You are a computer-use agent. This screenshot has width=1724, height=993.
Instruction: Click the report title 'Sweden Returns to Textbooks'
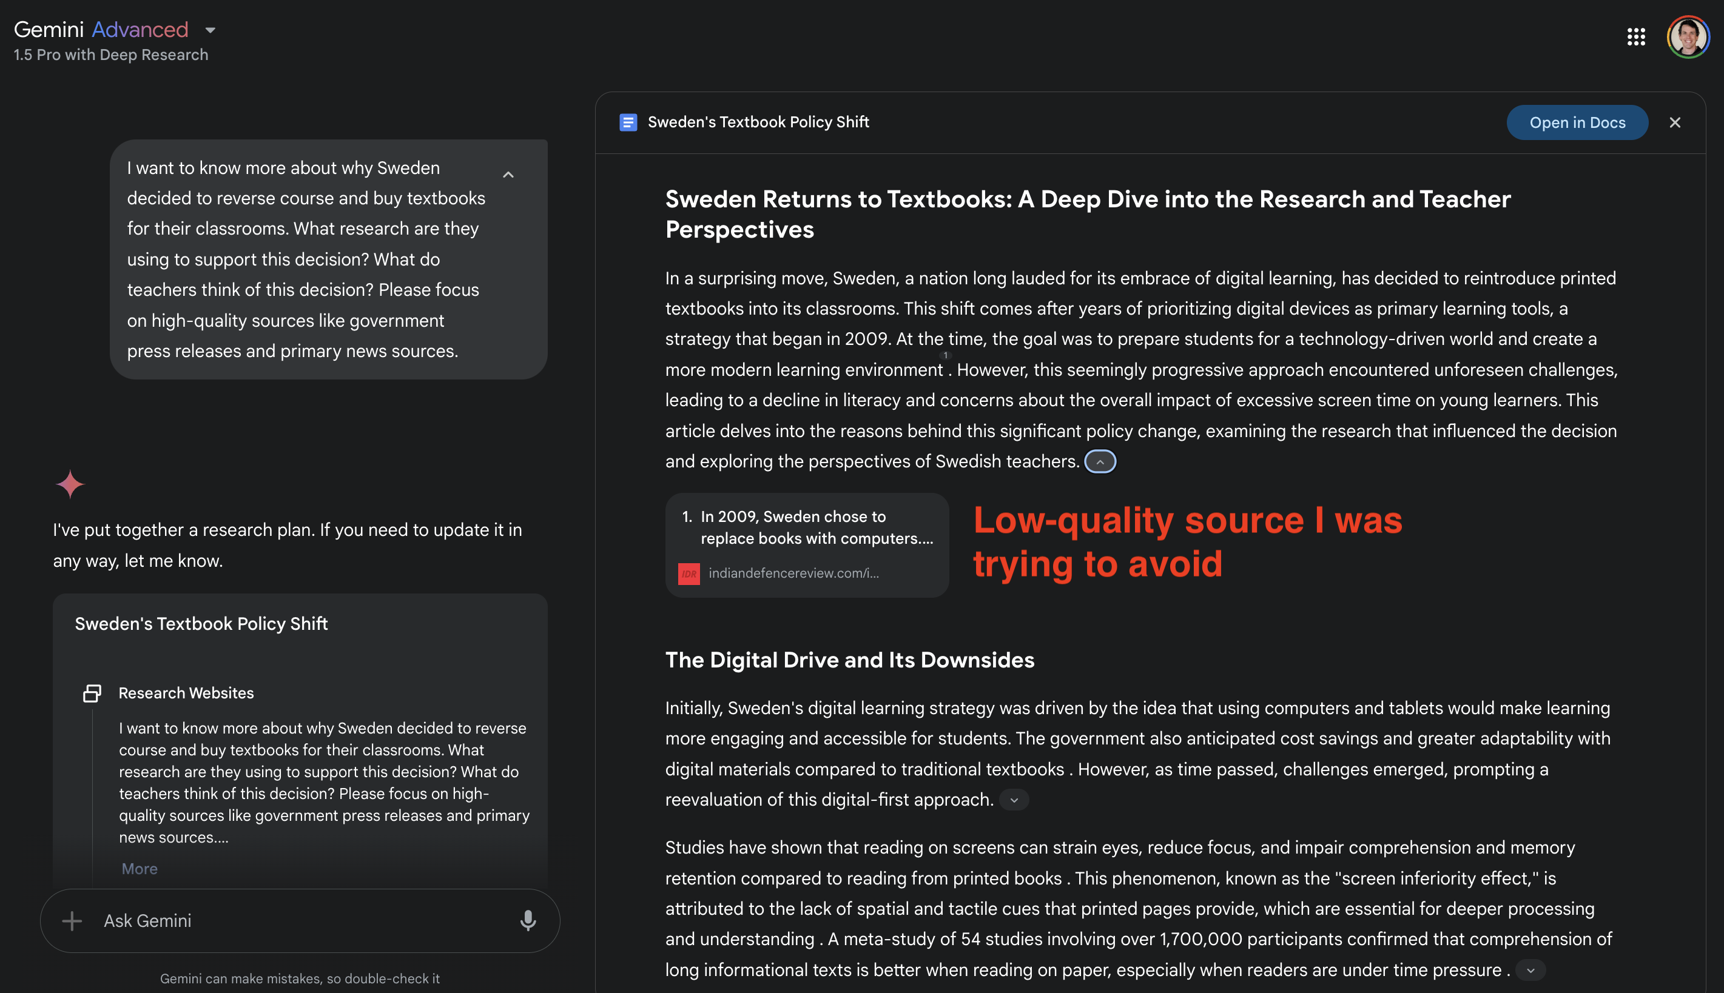1088,214
